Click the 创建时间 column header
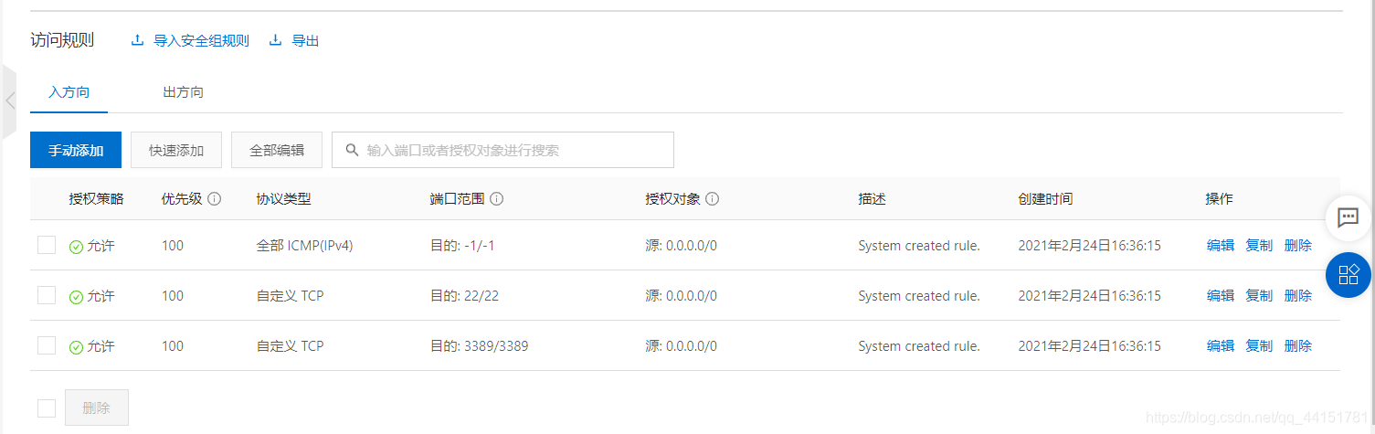The width and height of the screenshot is (1375, 434). (x=1045, y=199)
